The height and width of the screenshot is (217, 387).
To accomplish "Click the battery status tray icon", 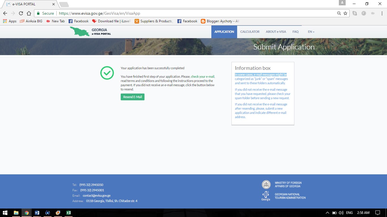I will [334, 213].
